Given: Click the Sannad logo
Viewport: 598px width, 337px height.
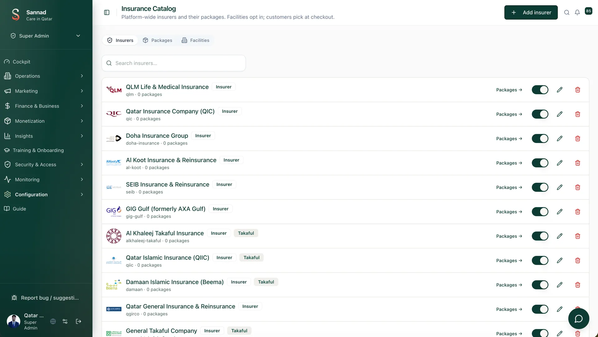Looking at the screenshot, I should tap(16, 15).
